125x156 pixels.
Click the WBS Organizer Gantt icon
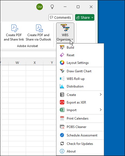pos(65,28)
